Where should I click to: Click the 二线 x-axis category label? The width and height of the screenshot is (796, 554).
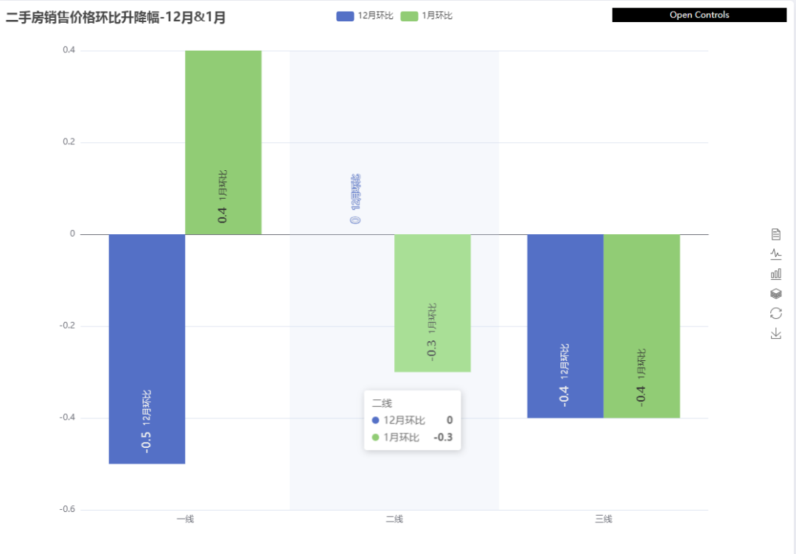394,519
